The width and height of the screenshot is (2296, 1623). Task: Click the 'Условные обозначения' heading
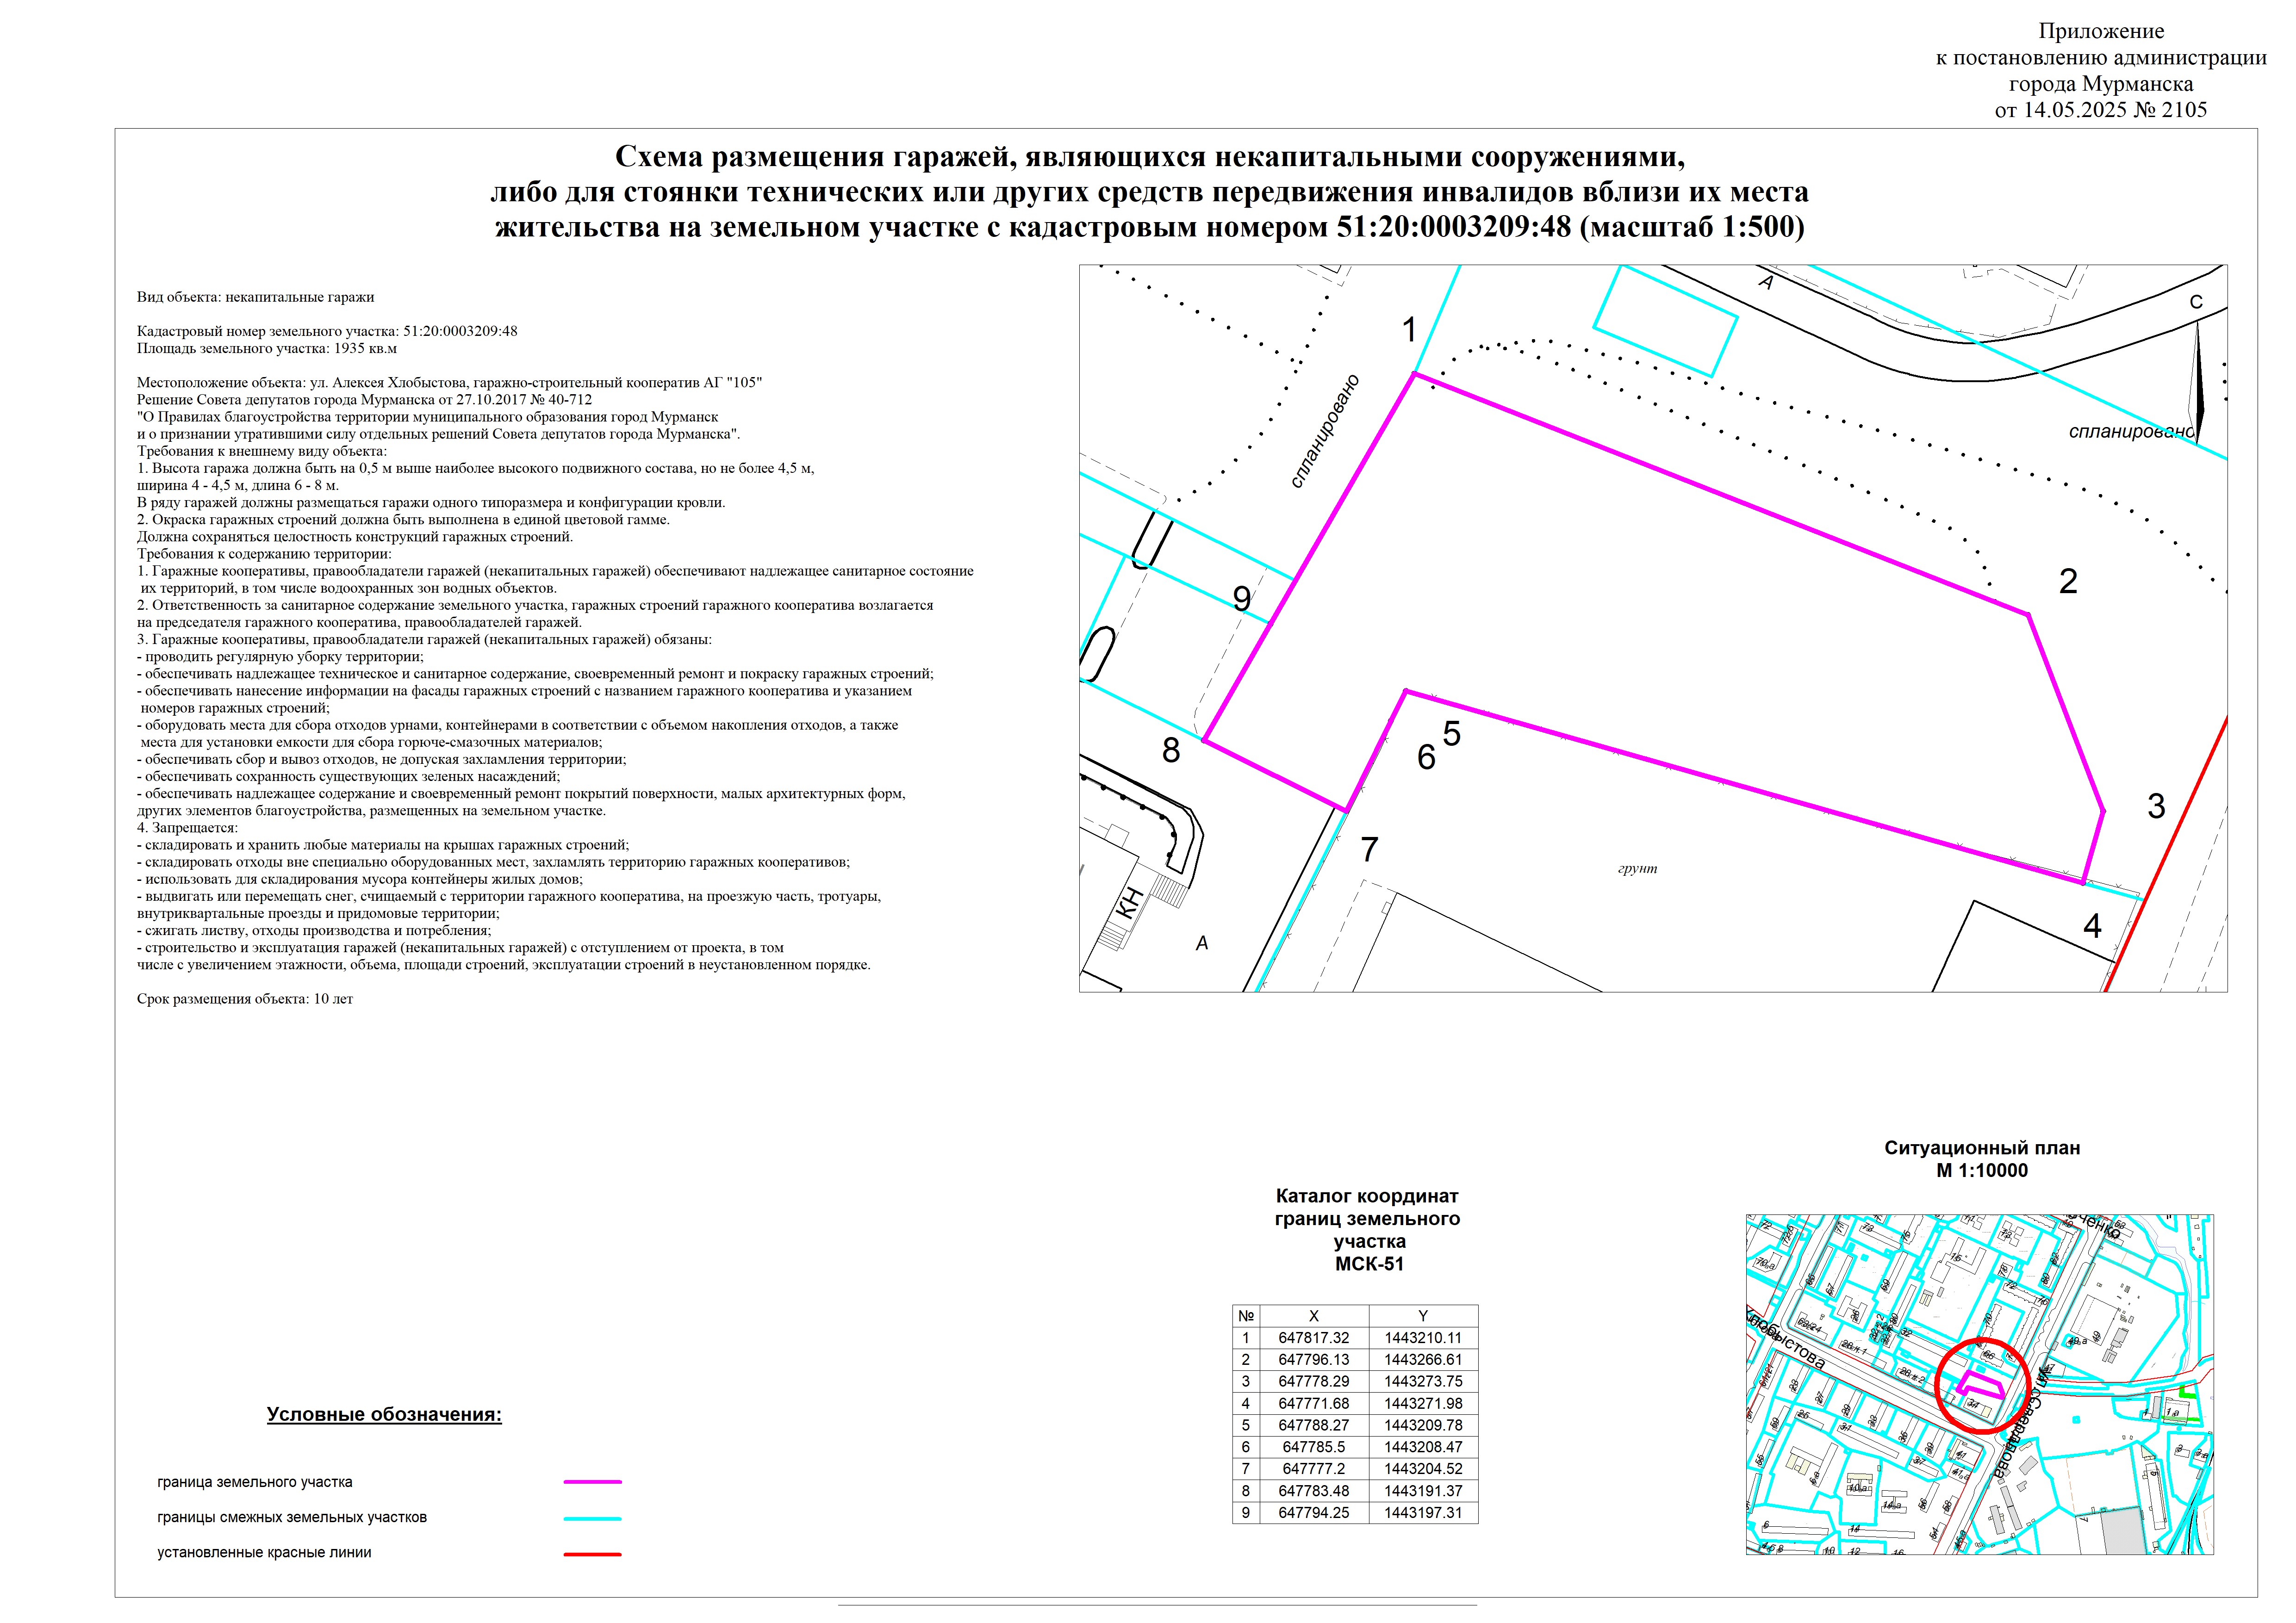point(384,1415)
